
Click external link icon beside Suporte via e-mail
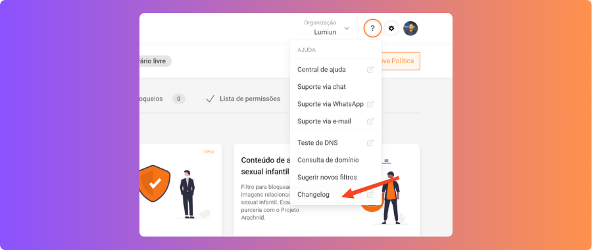[x=370, y=121]
